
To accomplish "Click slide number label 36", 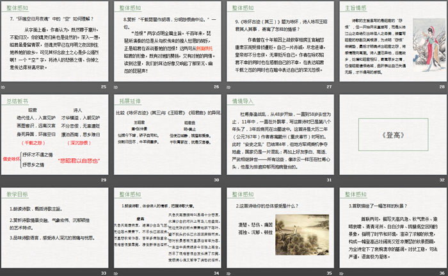I will (x=442, y=273).
